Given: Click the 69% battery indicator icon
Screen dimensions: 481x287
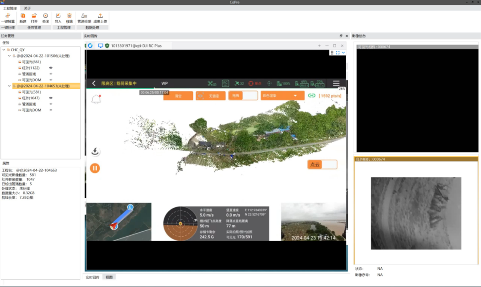Looking at the screenshot, I should coord(302,83).
